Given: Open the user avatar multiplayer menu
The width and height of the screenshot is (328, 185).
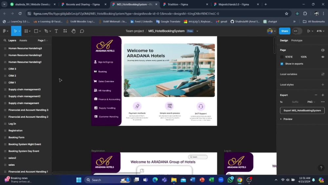Looking at the screenshot, I should (271, 31).
